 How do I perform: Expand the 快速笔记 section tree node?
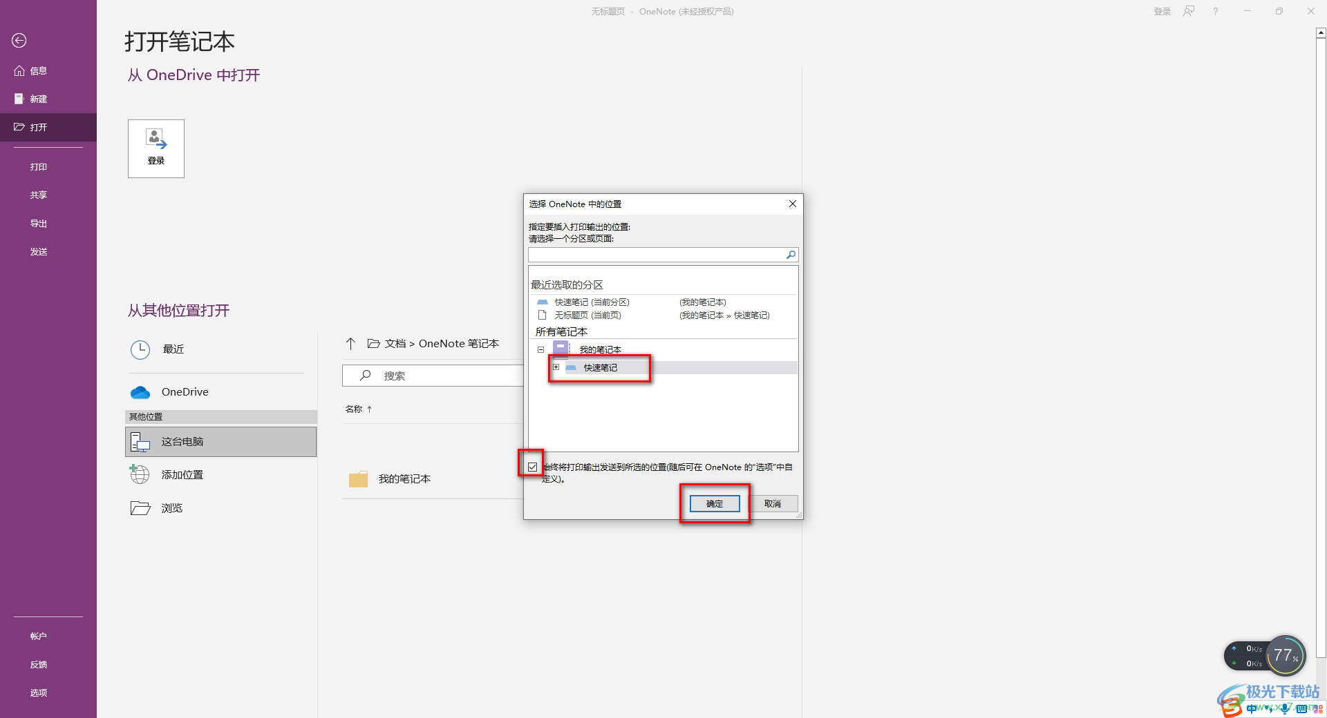[x=556, y=367]
